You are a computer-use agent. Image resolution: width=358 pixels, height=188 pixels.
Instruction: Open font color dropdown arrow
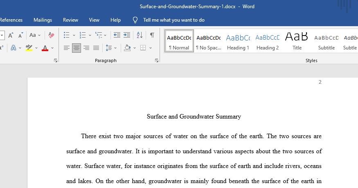[52, 48]
